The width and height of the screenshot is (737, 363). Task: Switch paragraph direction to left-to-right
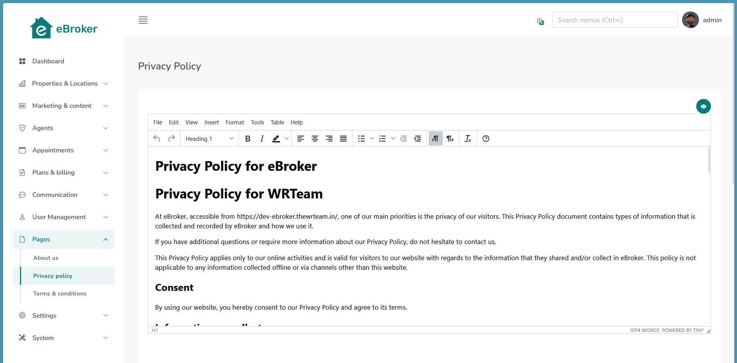(x=435, y=139)
